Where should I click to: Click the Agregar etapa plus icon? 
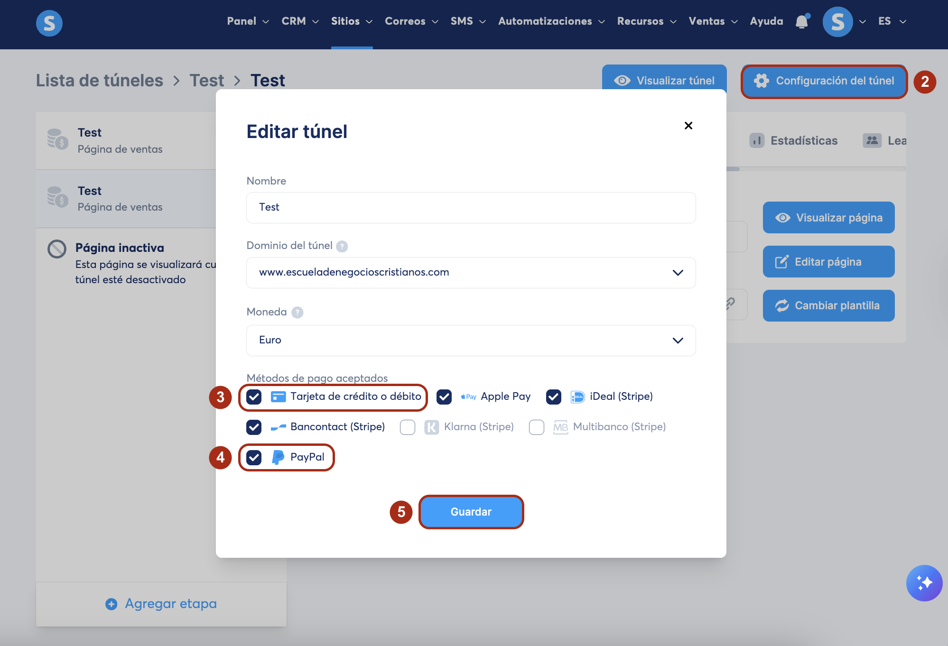coord(112,604)
